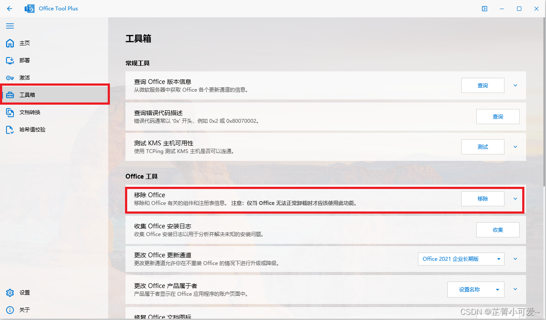Viewport: 546px width, 320px height.
Task: Expand the 查询 Office 版本信息 row chevron
Action: click(515, 86)
